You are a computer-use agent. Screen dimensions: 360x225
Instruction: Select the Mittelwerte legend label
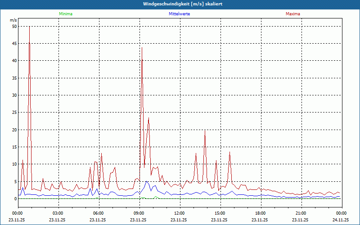(x=179, y=14)
